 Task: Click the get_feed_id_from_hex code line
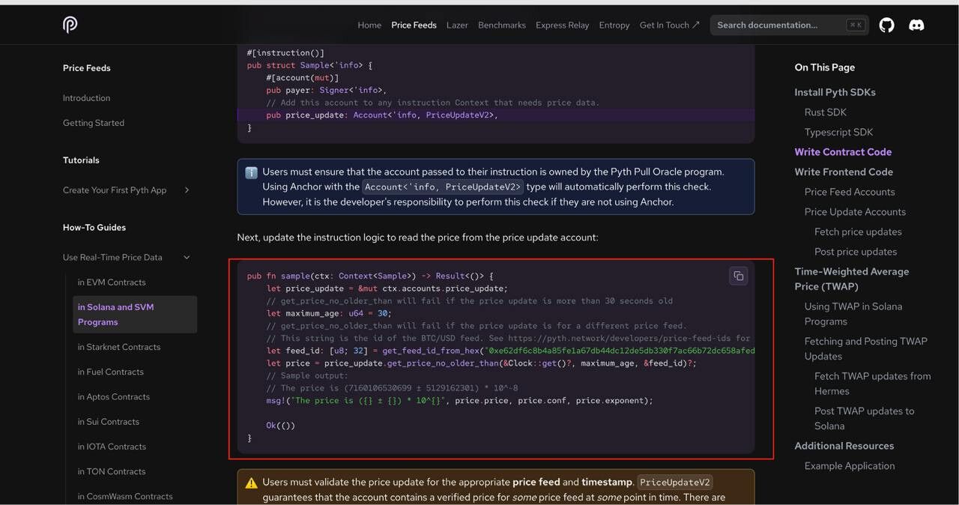tap(510, 351)
